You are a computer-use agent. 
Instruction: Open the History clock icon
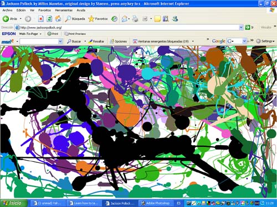[114, 19]
